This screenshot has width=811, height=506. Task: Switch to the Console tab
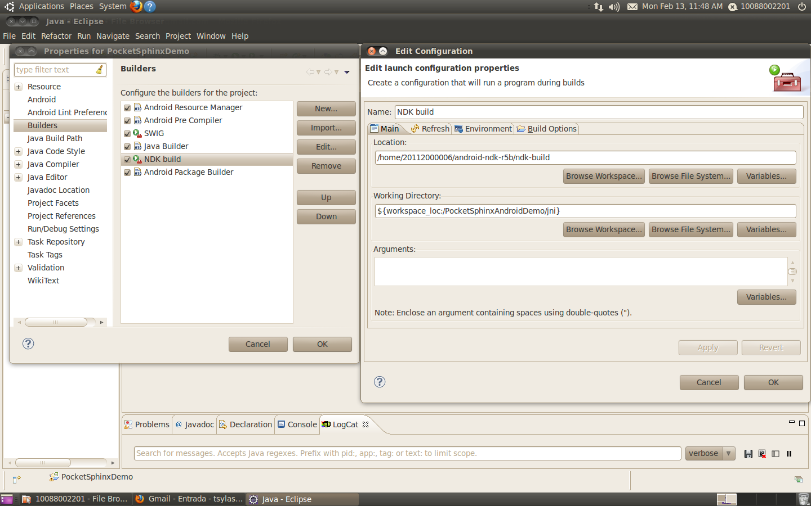(297, 424)
